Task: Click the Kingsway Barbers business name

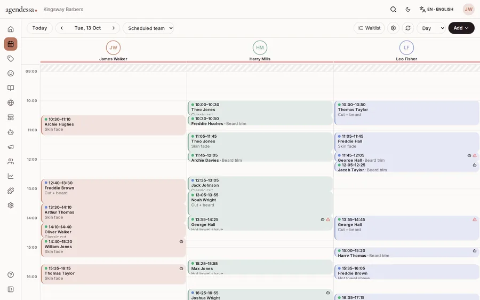Action: 63,10
